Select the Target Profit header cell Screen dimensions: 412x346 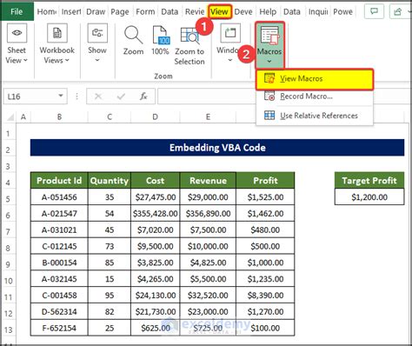(369, 181)
